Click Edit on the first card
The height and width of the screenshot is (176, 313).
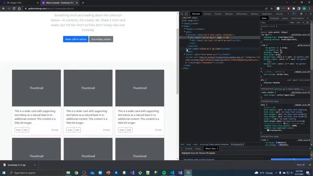[25, 130]
